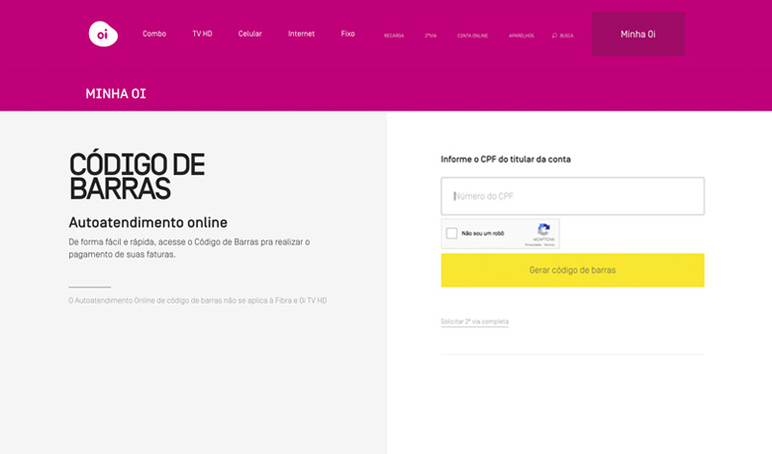This screenshot has height=454, width=772.
Task: Click the Fibra and Oi TV HD disclaimer note
Action: 197,301
